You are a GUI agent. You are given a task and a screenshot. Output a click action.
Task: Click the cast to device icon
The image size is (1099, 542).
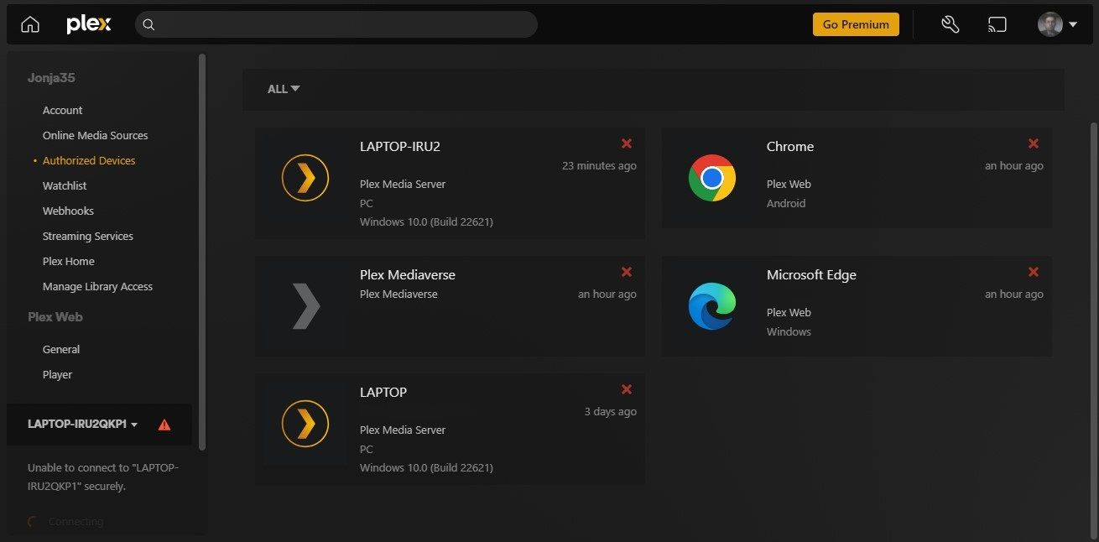(997, 23)
